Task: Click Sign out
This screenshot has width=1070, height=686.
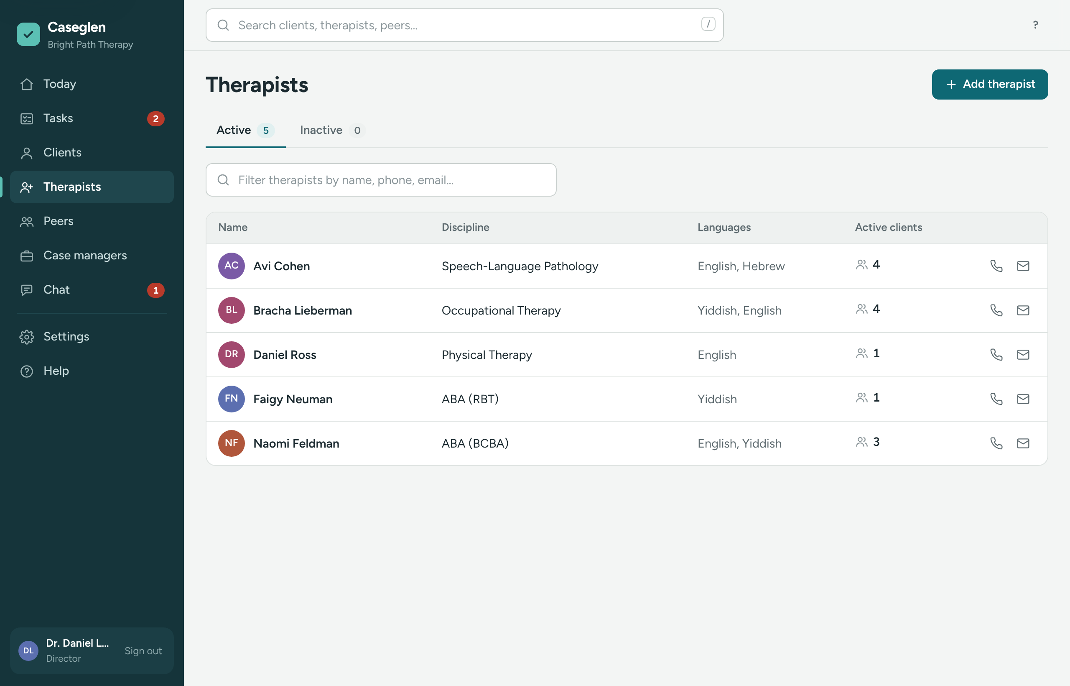Action: click(x=143, y=650)
